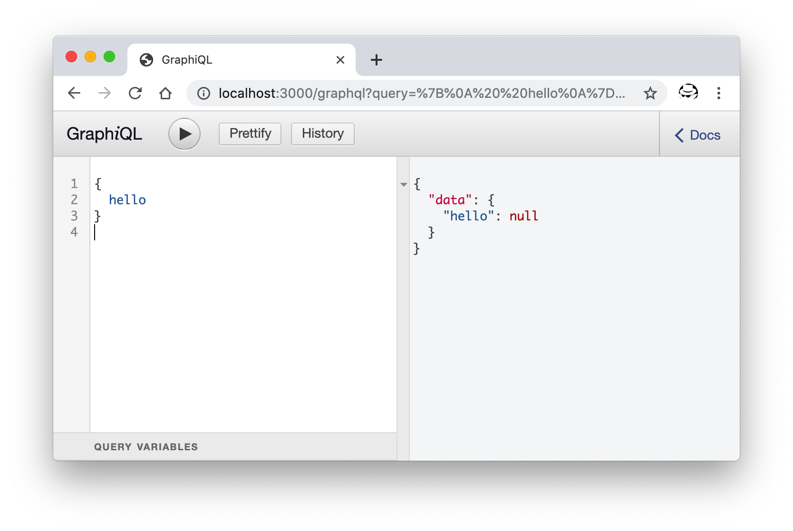Reload the page
Viewport: 793px width, 531px height.
[x=135, y=93]
